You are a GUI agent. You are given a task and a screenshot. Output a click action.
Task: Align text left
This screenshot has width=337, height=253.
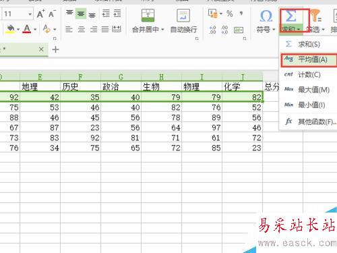click(69, 29)
